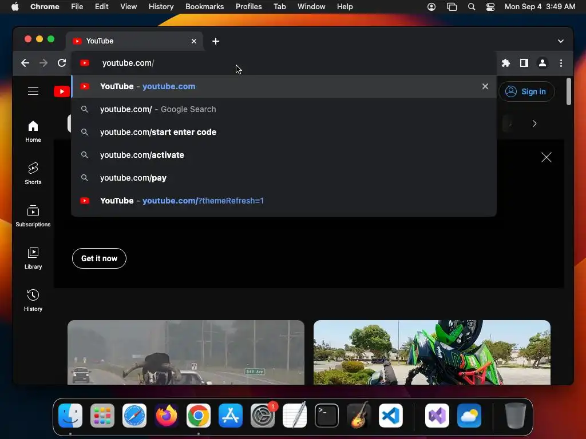Open History in YouTube sidebar
Screen dimensions: 586x439
click(33, 300)
